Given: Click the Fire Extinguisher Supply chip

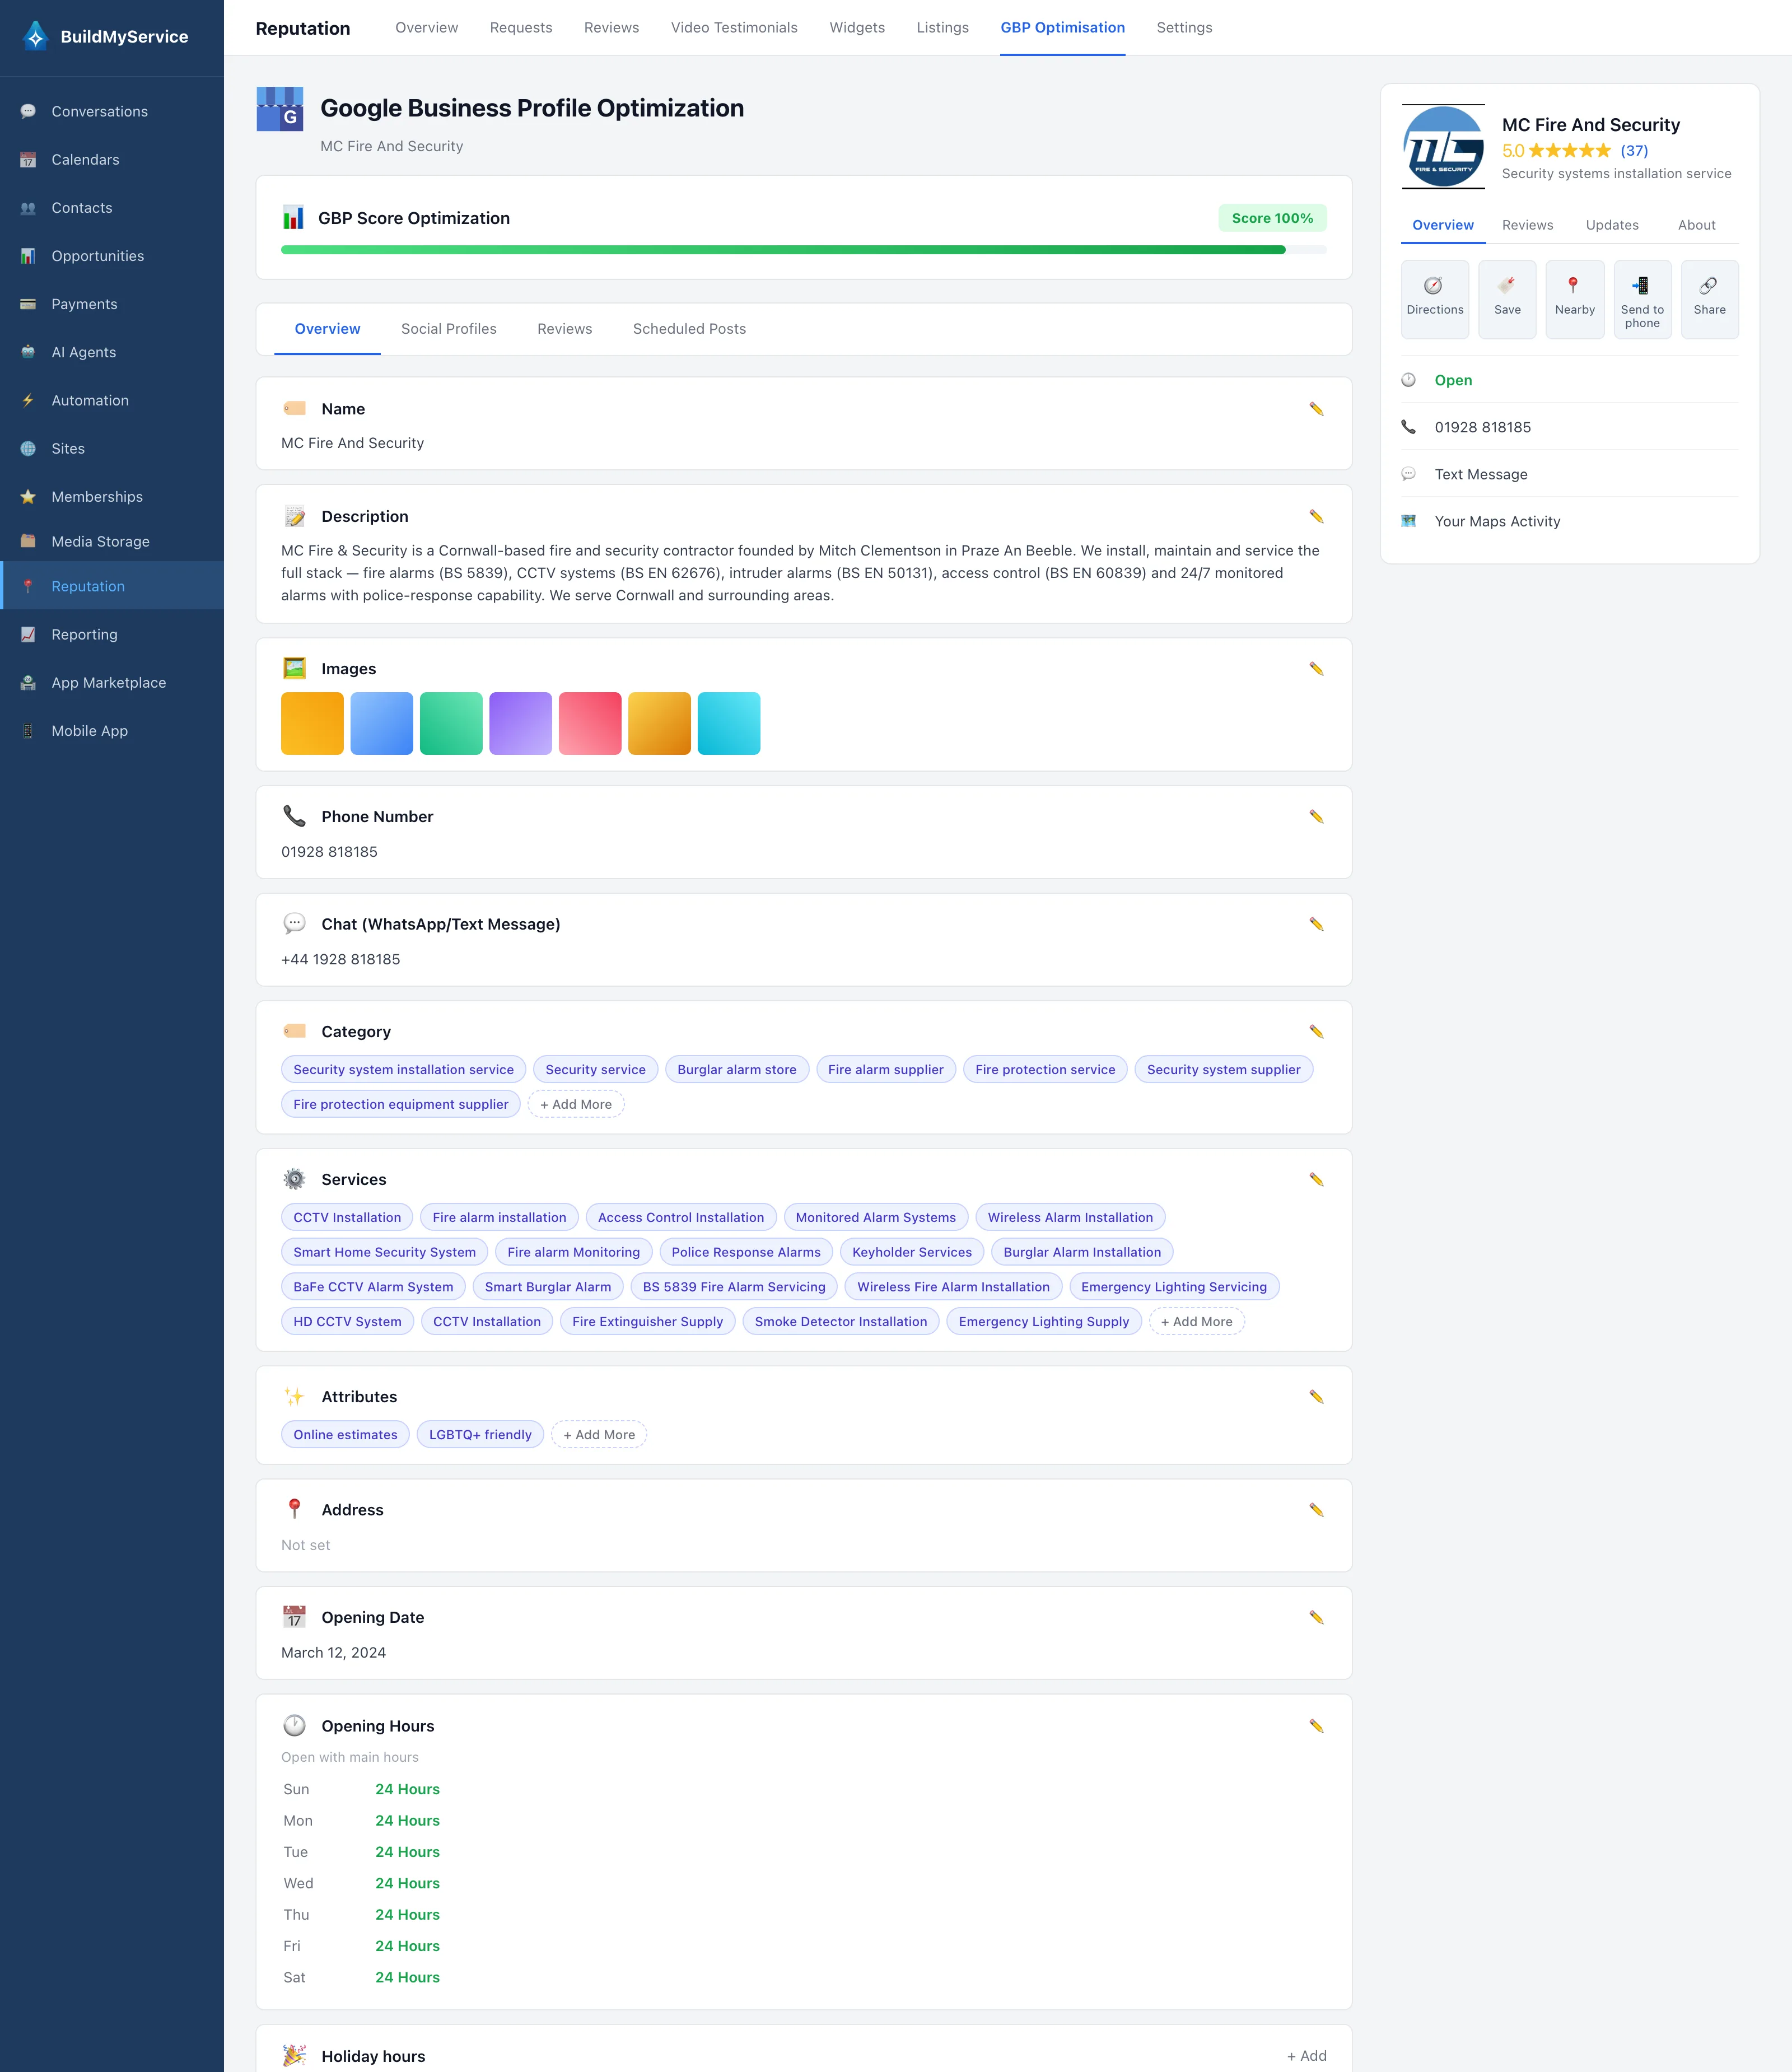Looking at the screenshot, I should tap(648, 1321).
